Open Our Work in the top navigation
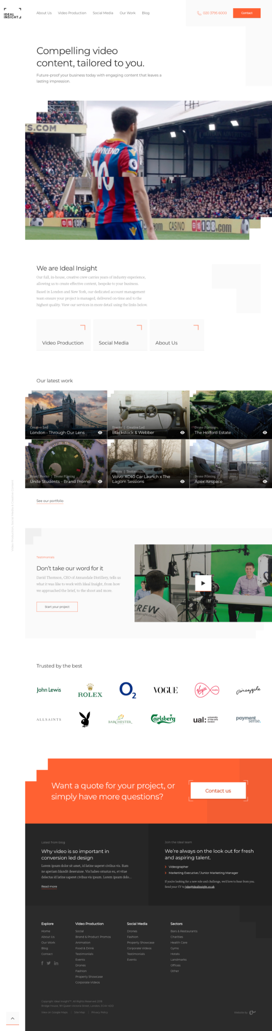The height and width of the screenshot is (1031, 272). (x=127, y=13)
